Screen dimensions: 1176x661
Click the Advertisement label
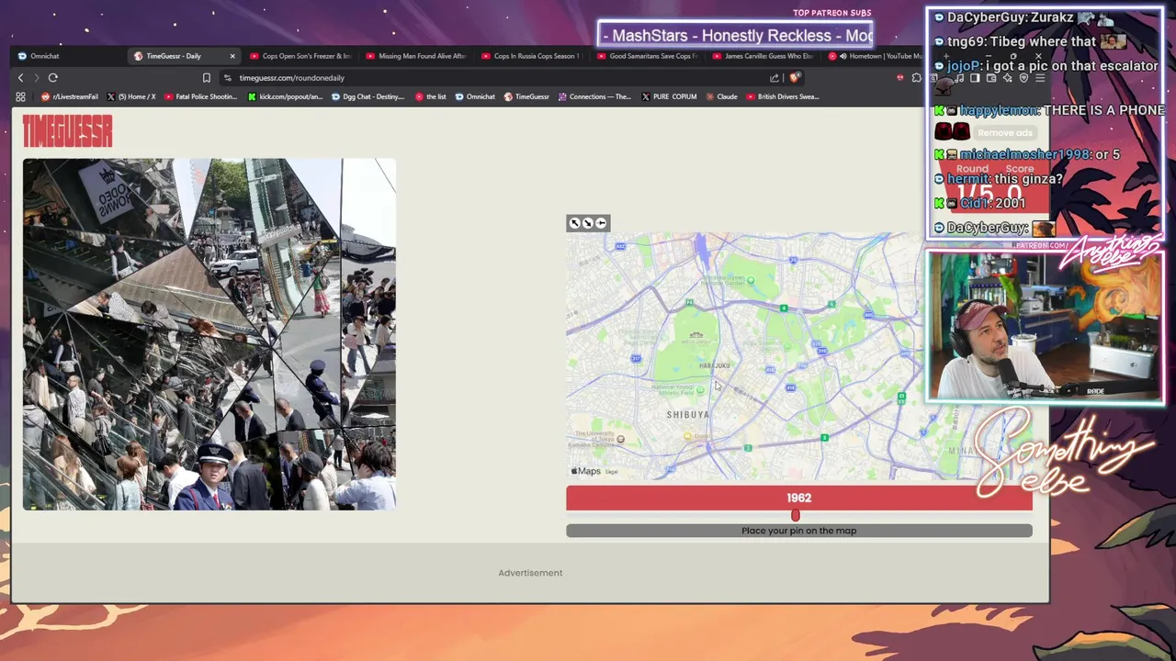(530, 573)
